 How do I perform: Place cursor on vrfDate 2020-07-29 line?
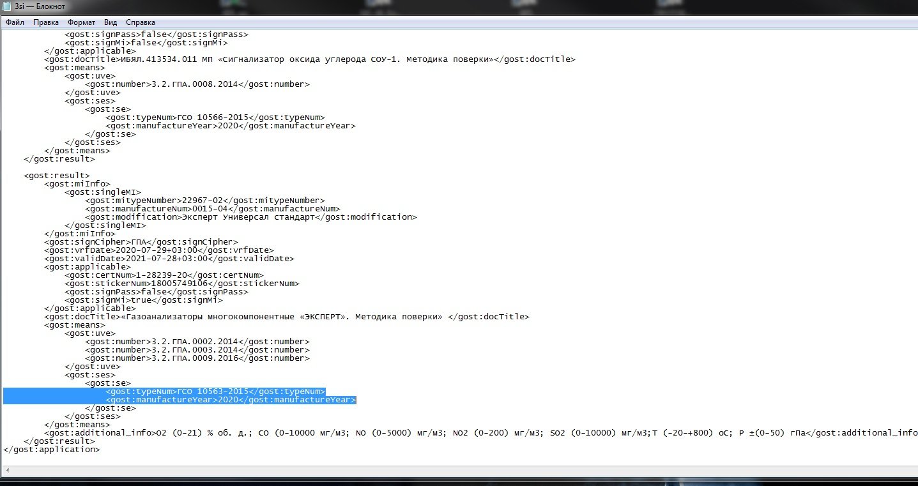point(158,250)
